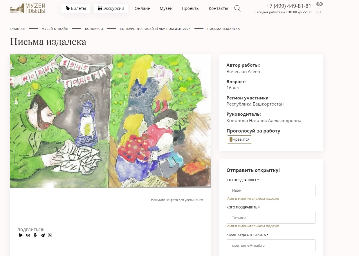Open Музей menu item
The image size is (359, 256).
coord(166,8)
